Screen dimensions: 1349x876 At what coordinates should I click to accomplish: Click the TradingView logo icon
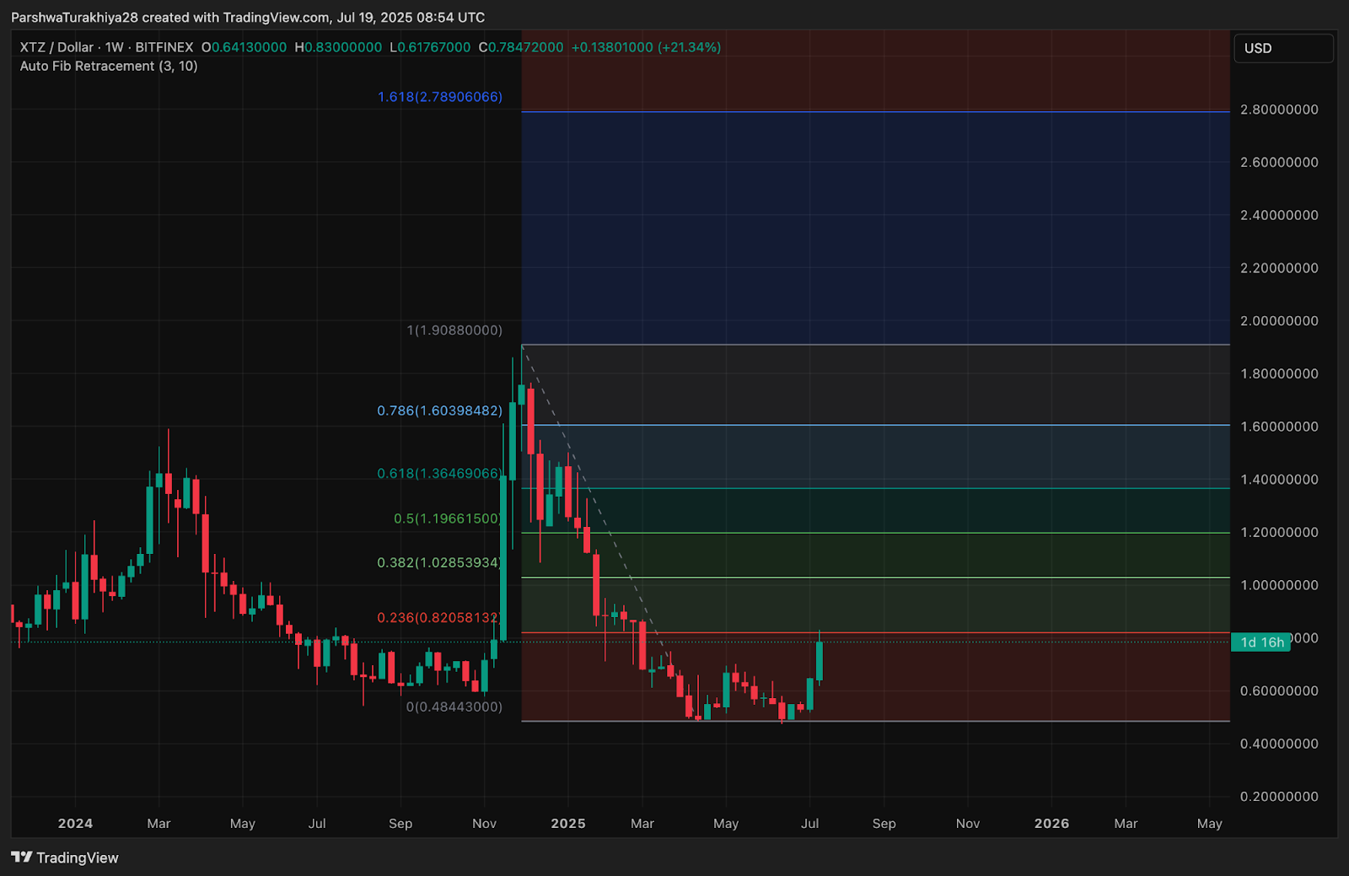[x=22, y=857]
